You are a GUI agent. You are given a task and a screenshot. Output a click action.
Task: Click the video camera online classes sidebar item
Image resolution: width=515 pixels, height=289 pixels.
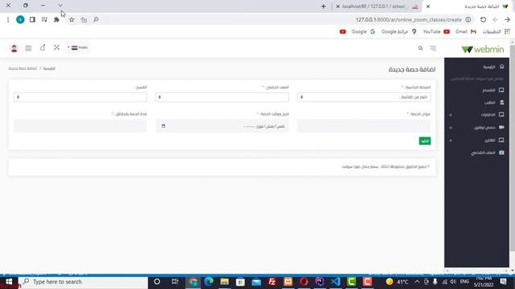(489, 128)
